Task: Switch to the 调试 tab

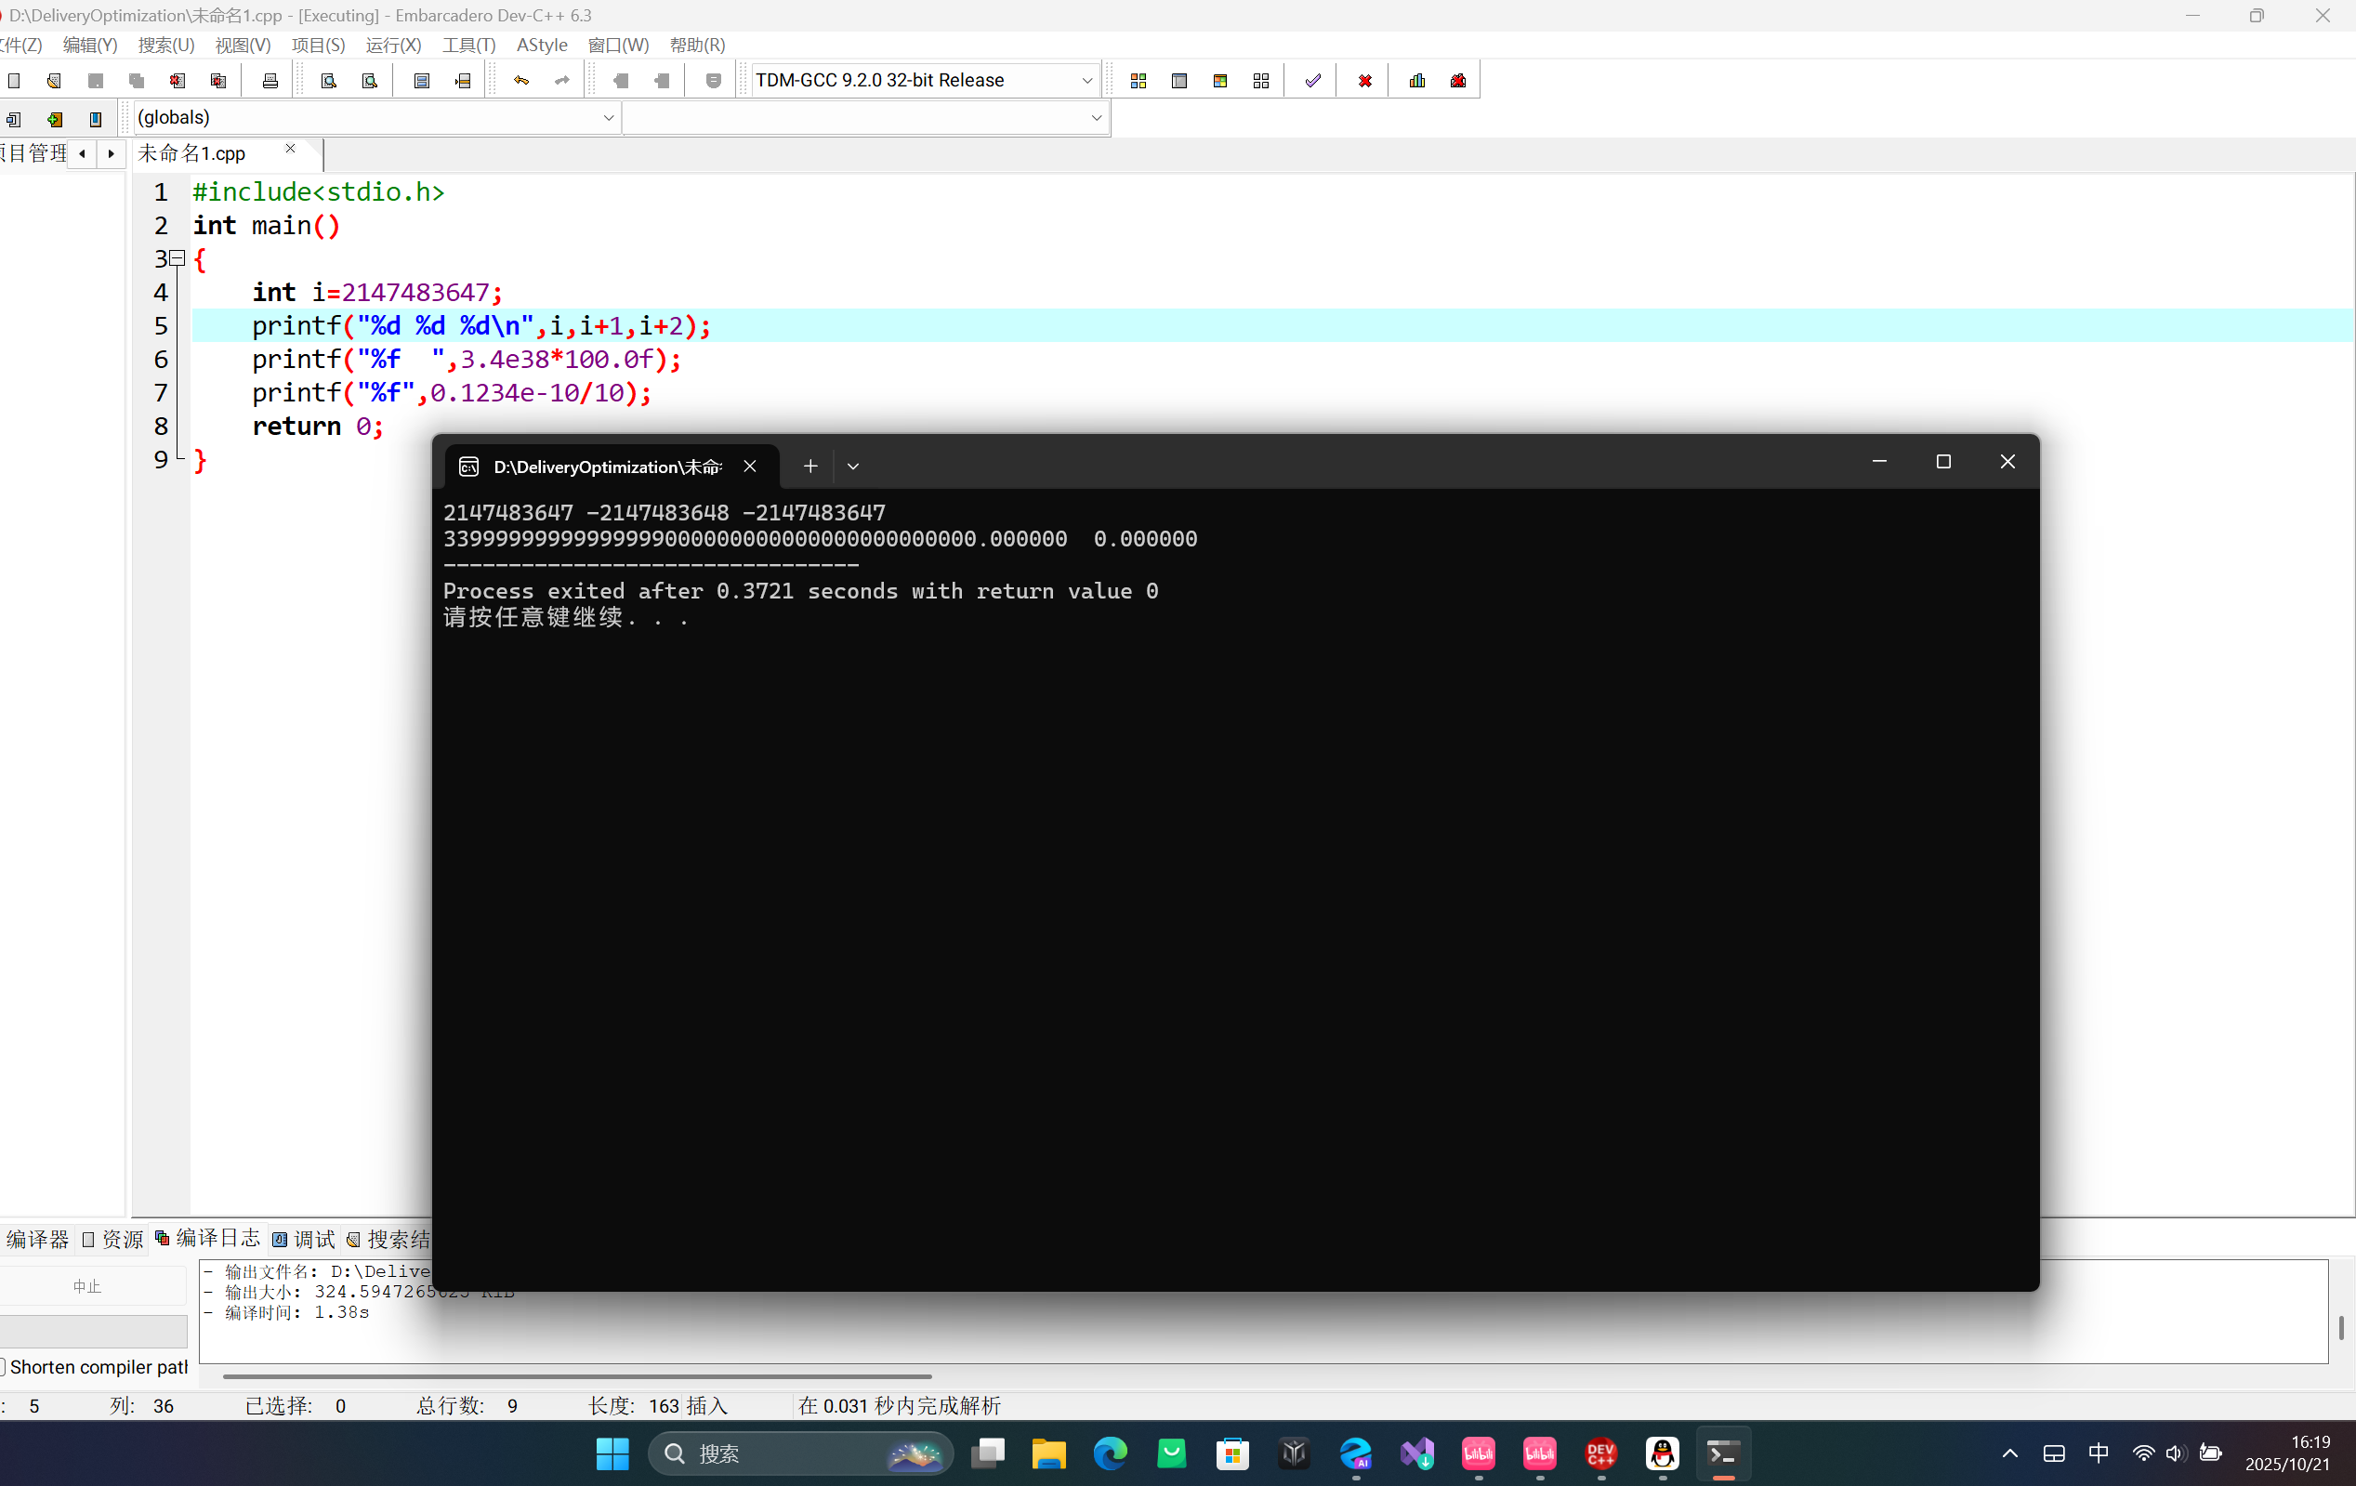Action: pyautogui.click(x=303, y=1240)
